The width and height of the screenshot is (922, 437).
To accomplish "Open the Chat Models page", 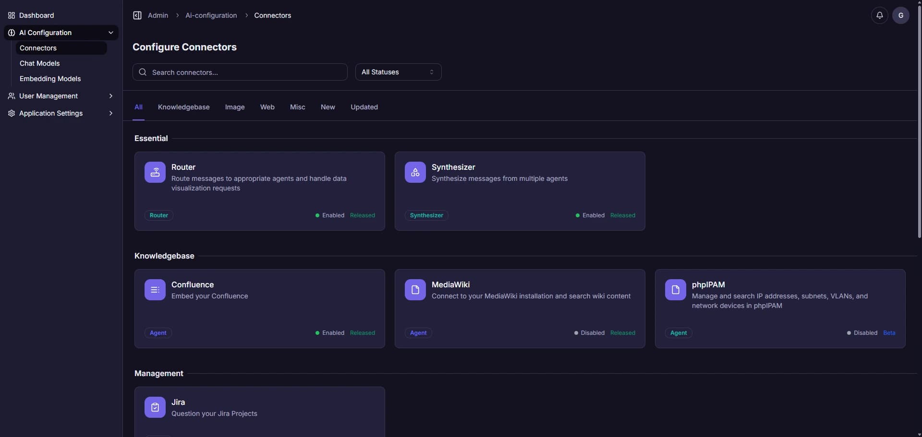I will pos(39,63).
